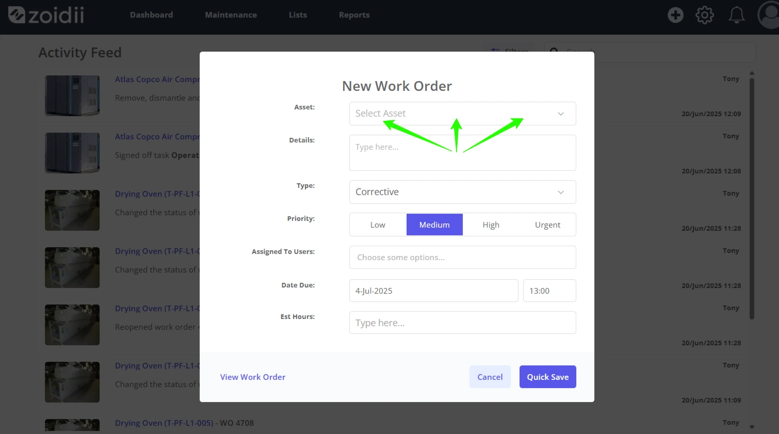Click the Drying Oven thumbnail dated 11:09
The image size is (779, 434).
(x=72, y=382)
